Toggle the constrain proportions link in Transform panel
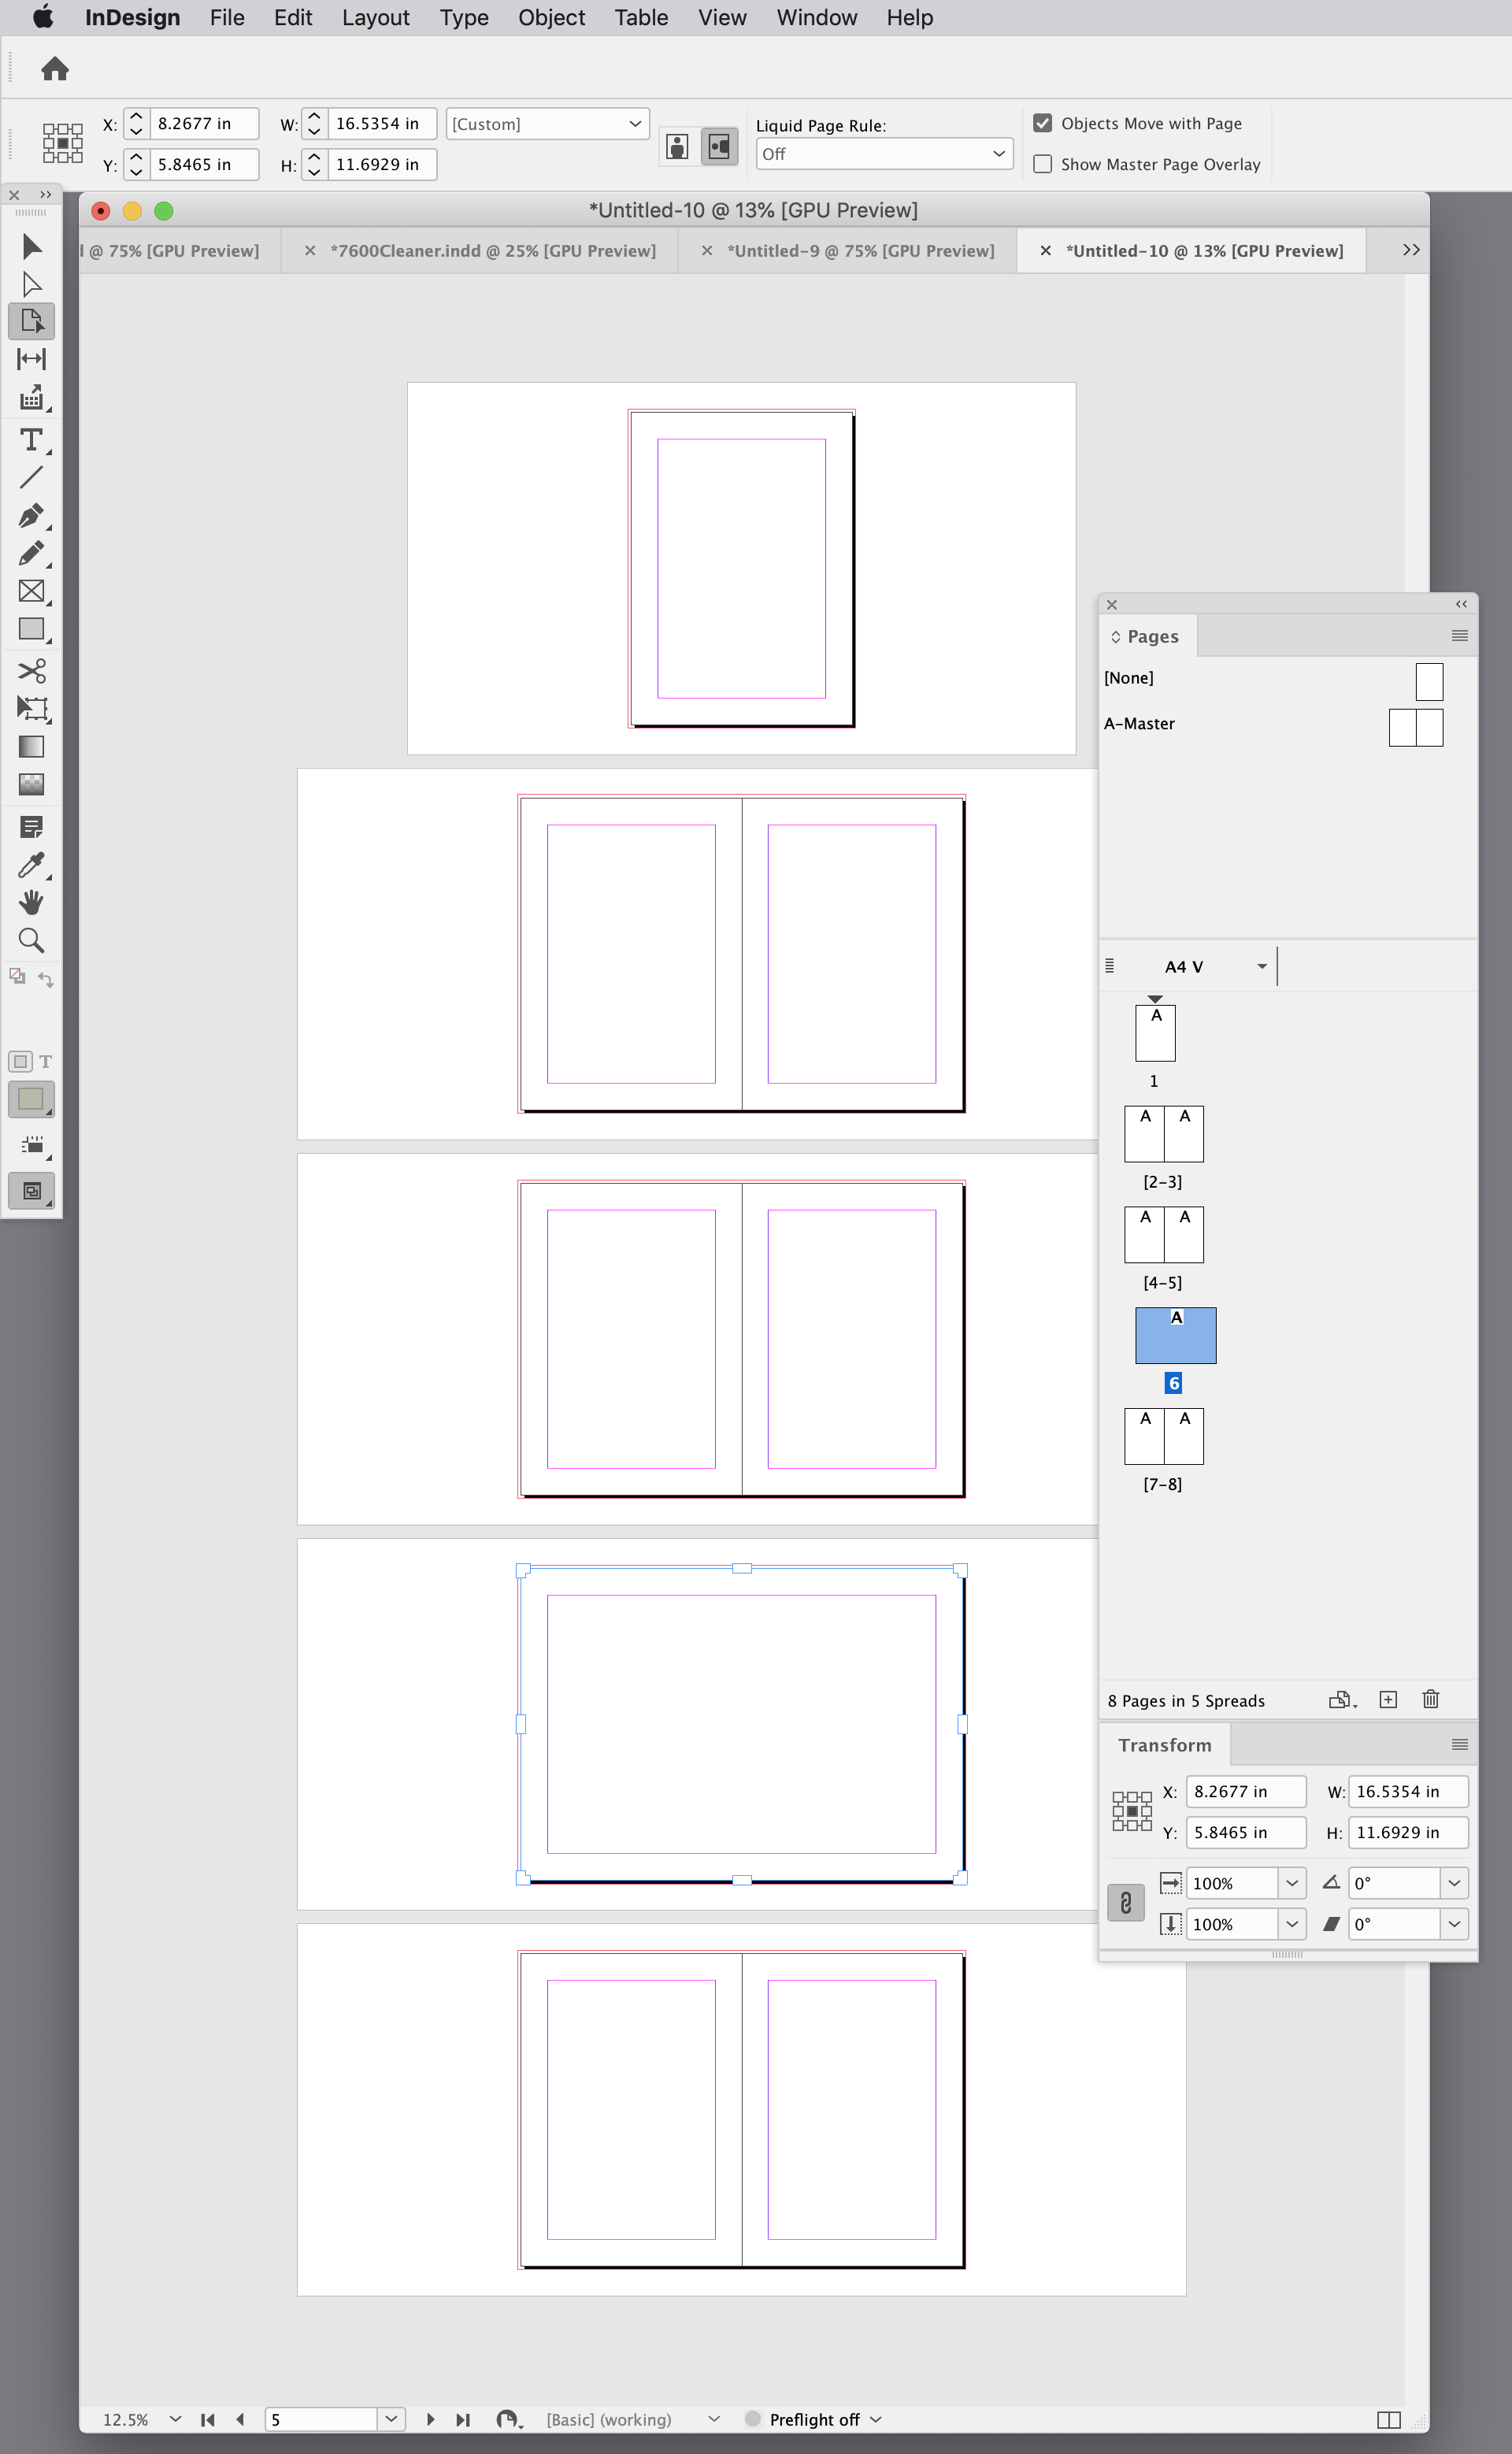Image resolution: width=1512 pixels, height=2454 pixels. click(x=1126, y=1903)
